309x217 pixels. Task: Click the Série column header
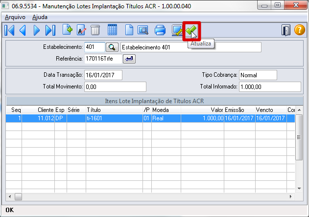click(76, 110)
